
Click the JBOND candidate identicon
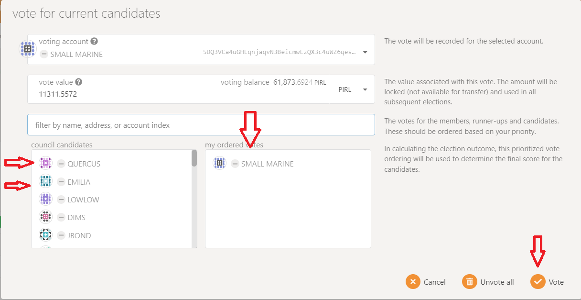(45, 235)
